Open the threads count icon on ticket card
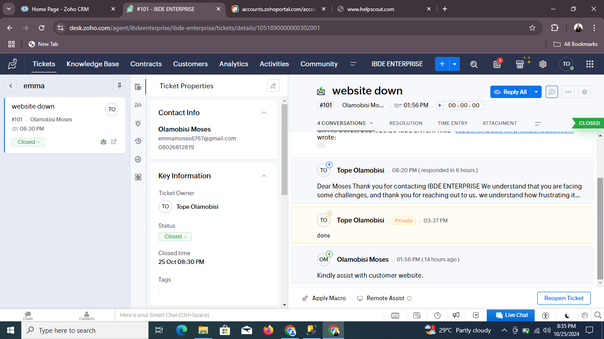Screen dimensions: 604x339 pos(113,142)
